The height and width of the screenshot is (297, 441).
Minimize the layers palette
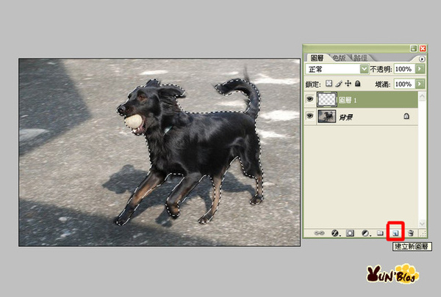[413, 48]
